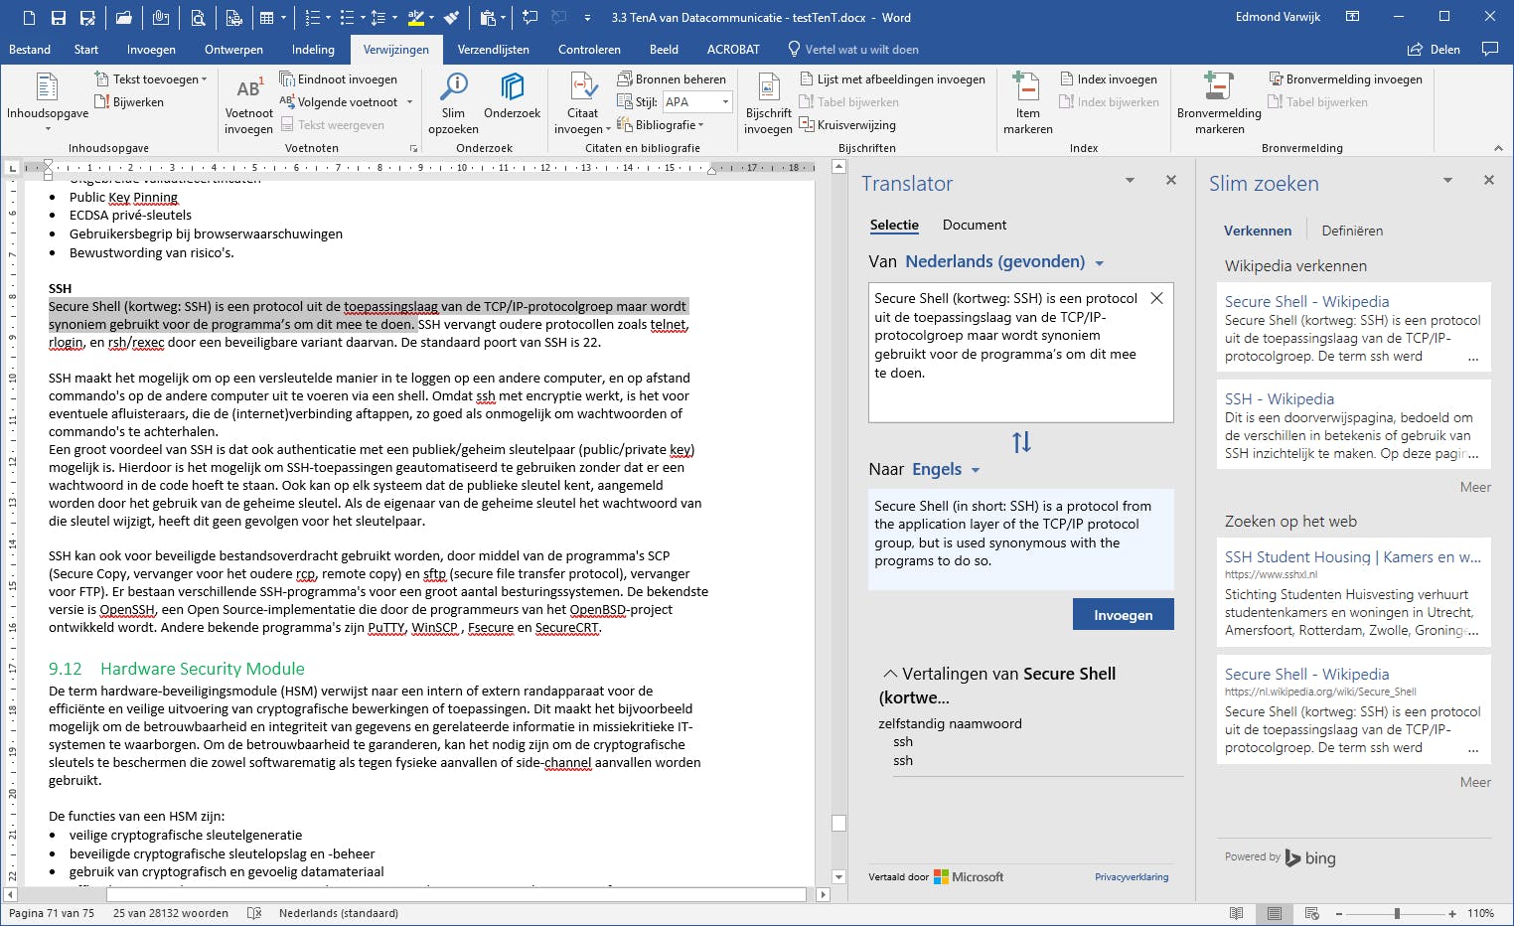Save the document with the floppy disk icon
The image size is (1514, 926).
pyautogui.click(x=59, y=18)
